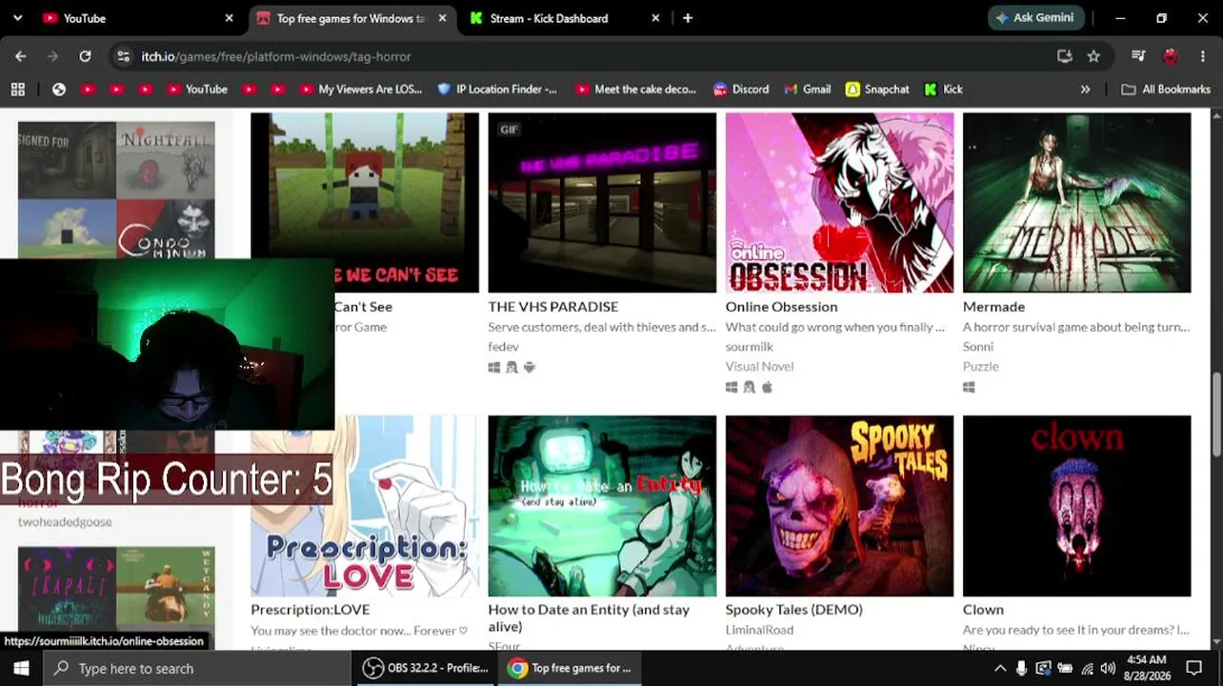The height and width of the screenshot is (686, 1223).
Task: Reload the itch.io page
Action: click(85, 56)
